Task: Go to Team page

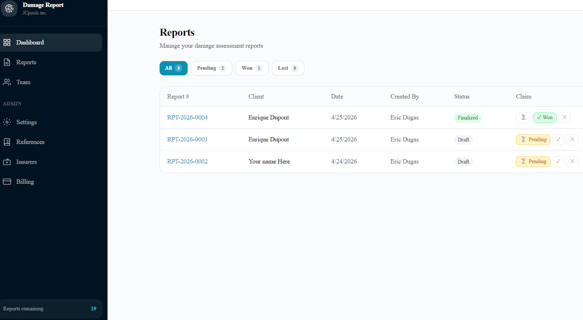Action: coord(51,82)
